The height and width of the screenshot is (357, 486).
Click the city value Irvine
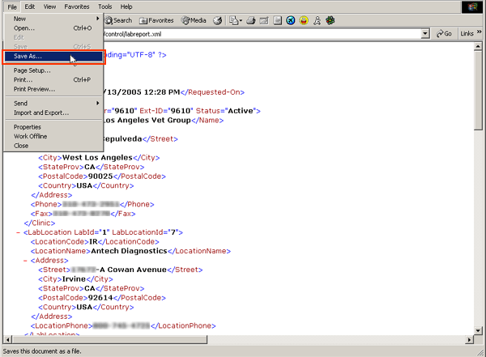coord(74,279)
